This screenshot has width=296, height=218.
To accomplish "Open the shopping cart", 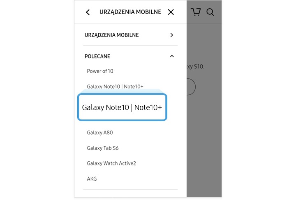I will click(x=196, y=12).
